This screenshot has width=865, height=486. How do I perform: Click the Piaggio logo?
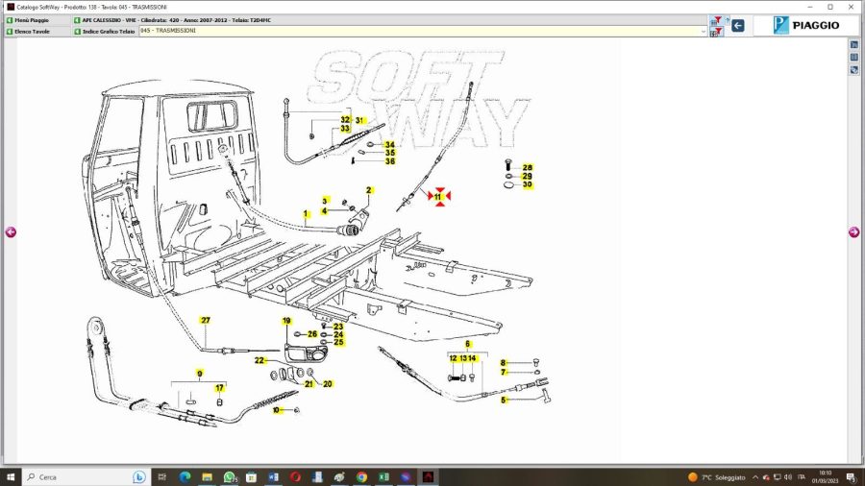805,26
